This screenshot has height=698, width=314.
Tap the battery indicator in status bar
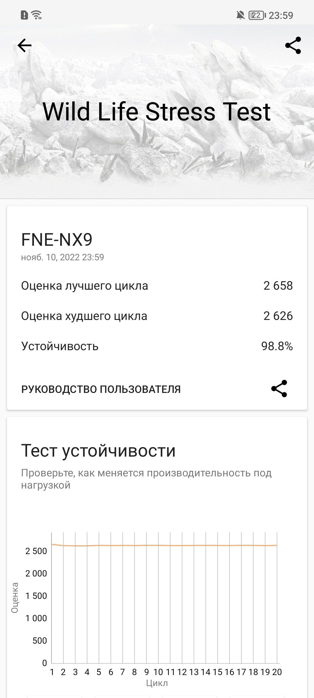256,15
